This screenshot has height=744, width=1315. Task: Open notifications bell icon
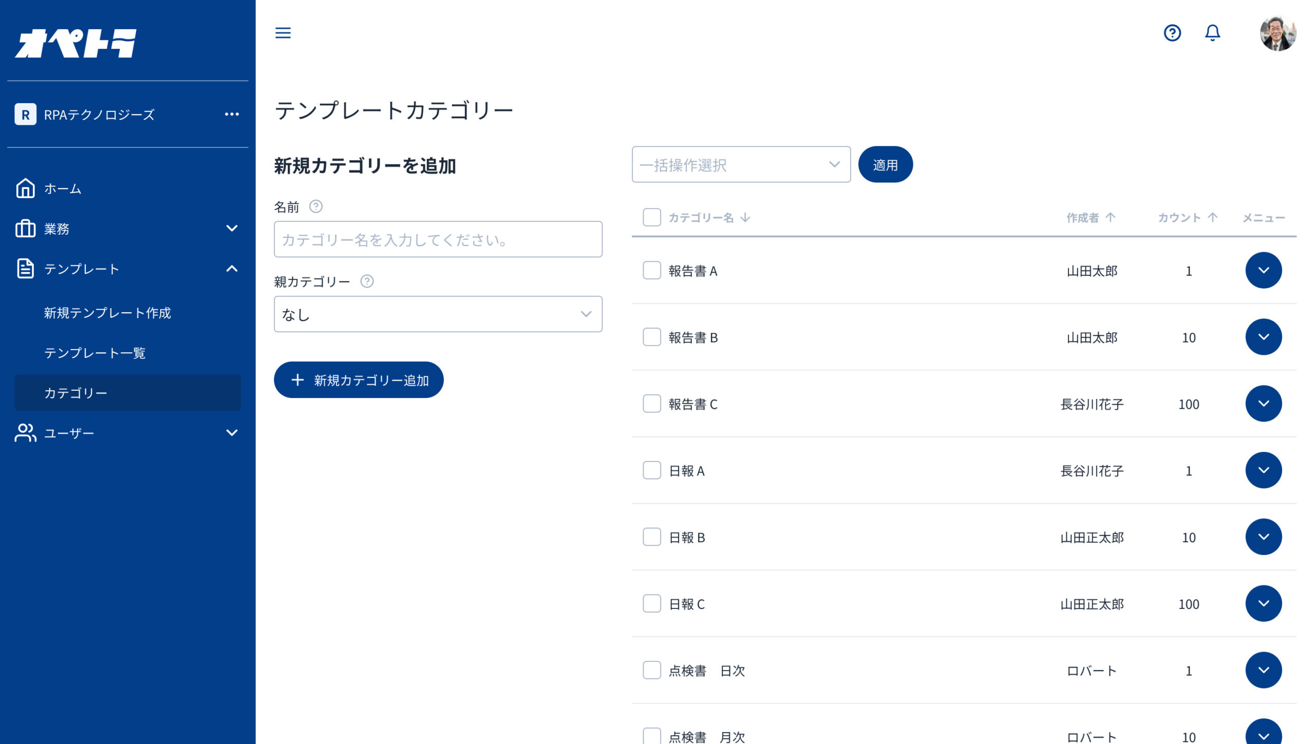click(1213, 33)
